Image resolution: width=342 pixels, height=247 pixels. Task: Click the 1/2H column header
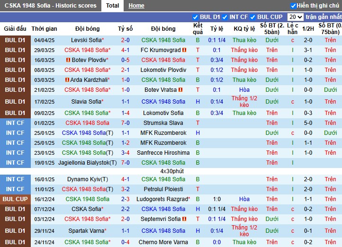click(x=308, y=29)
